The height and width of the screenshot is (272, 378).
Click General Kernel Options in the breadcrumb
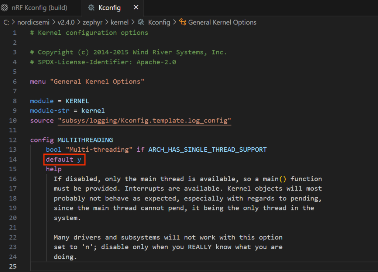coord(221,22)
